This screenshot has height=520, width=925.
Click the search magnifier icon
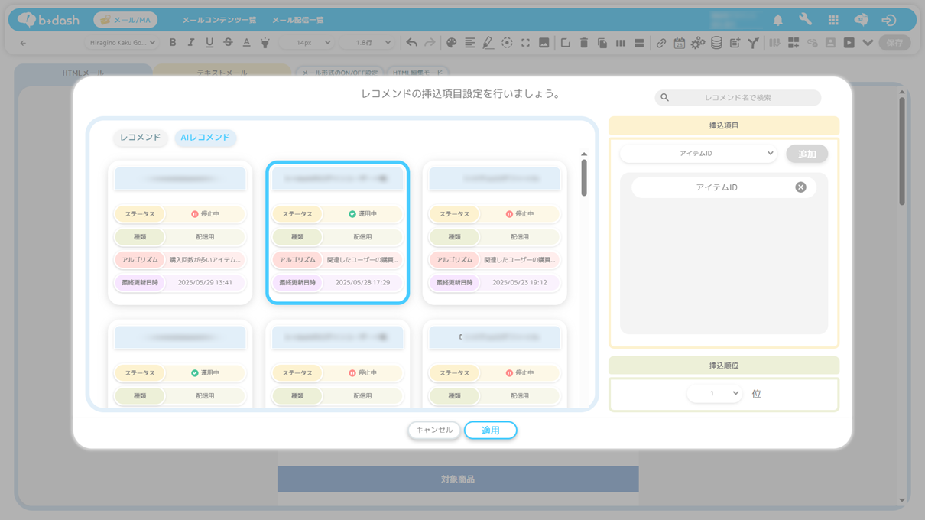(x=664, y=98)
